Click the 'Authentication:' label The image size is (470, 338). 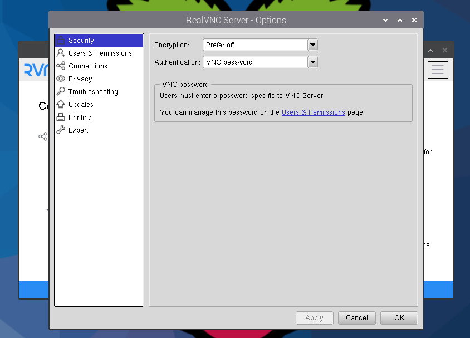(x=177, y=62)
